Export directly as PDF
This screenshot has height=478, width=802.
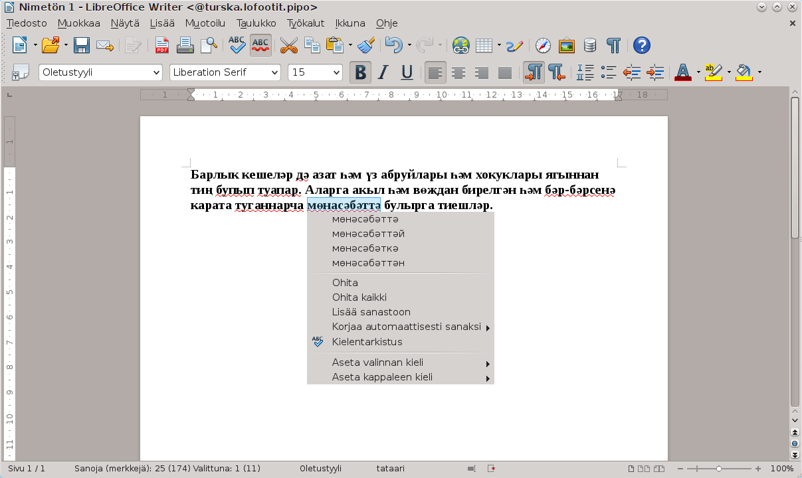tap(161, 45)
